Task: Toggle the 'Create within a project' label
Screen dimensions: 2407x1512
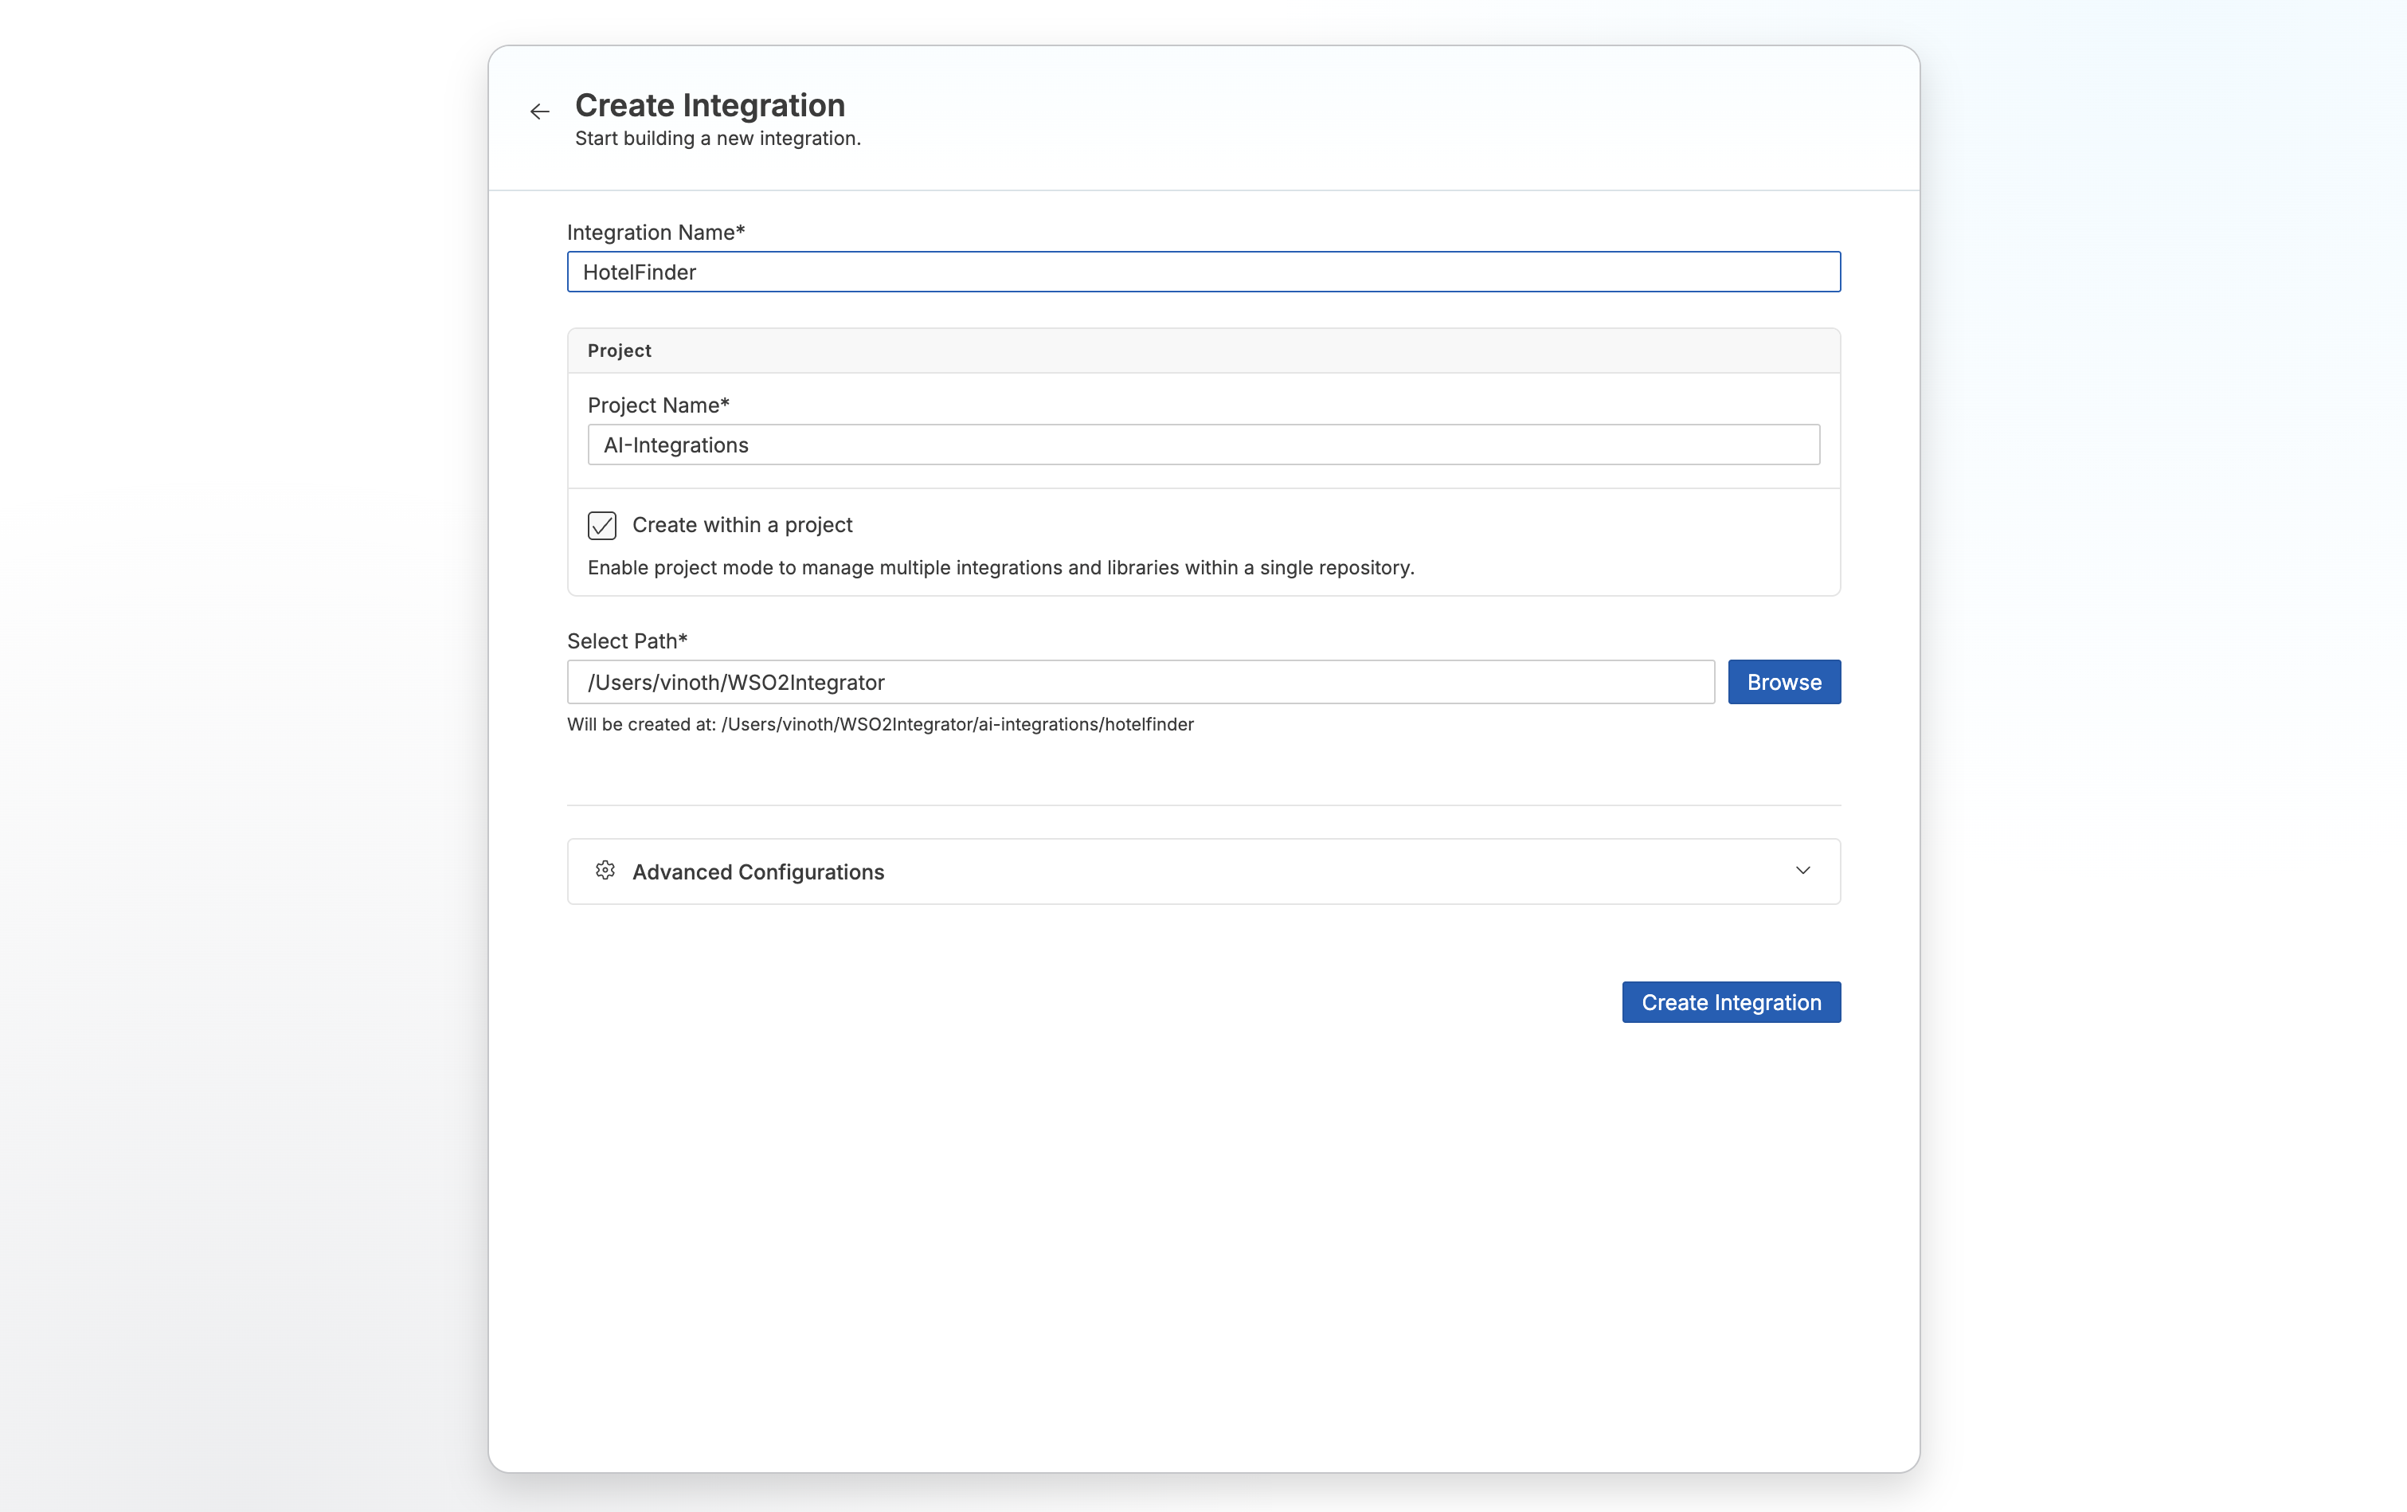Action: [x=742, y=525]
